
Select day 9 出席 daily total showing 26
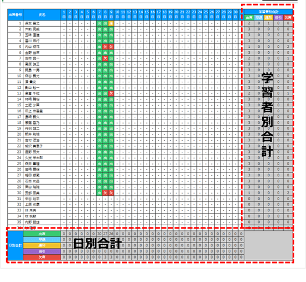[111, 234]
